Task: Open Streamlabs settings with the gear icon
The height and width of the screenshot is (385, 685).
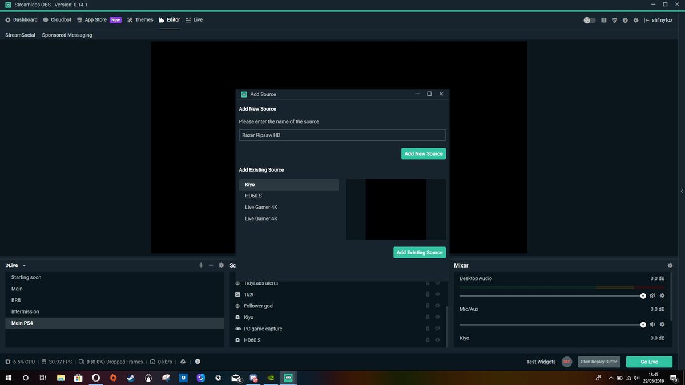Action: click(636, 19)
